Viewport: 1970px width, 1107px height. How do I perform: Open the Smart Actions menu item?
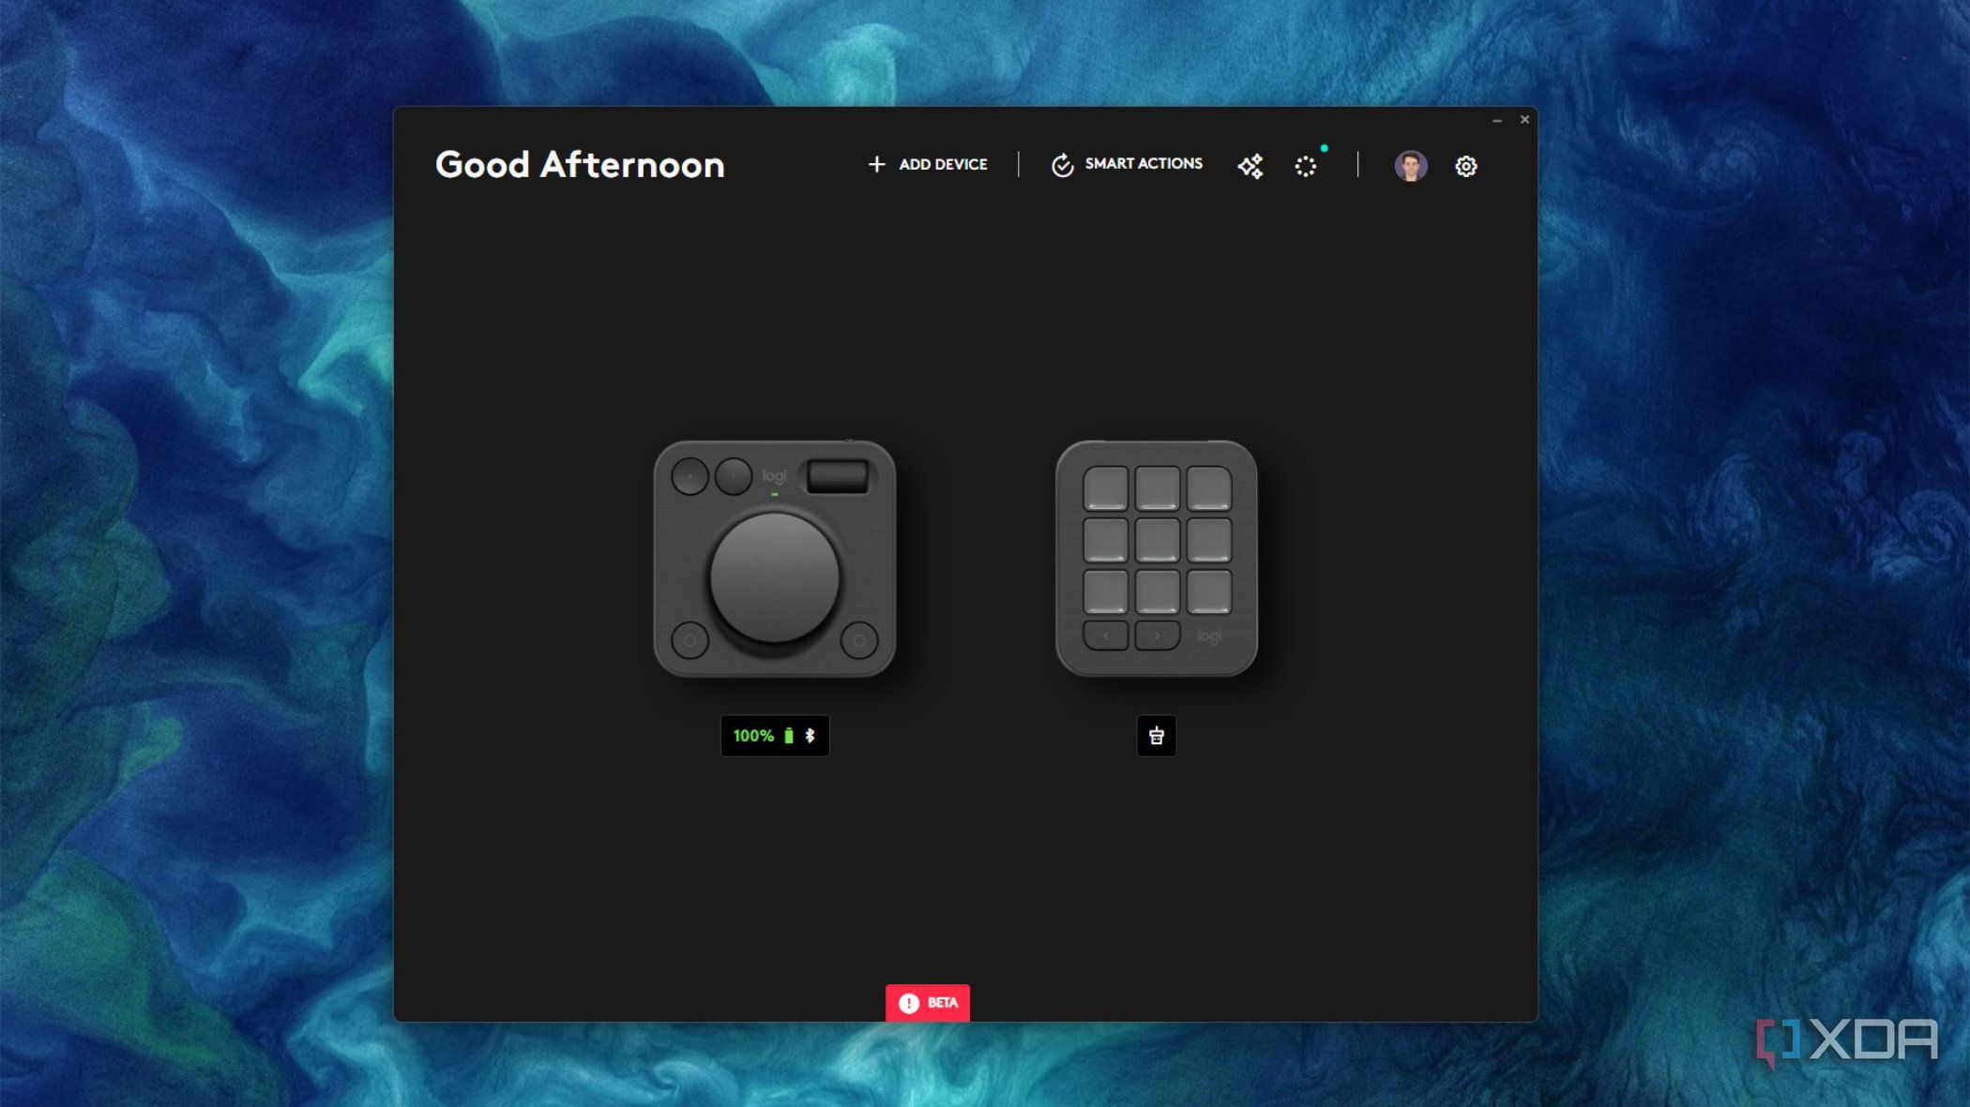pos(1127,164)
